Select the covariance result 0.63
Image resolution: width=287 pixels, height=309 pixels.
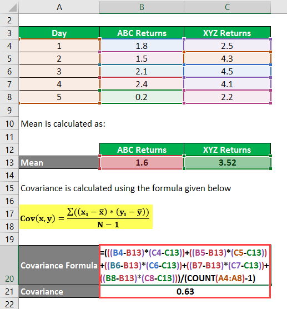click(x=185, y=291)
